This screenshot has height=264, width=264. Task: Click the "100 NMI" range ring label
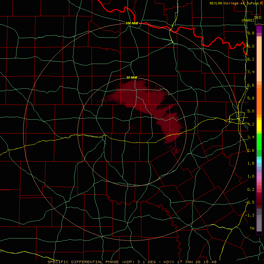click(x=132, y=23)
